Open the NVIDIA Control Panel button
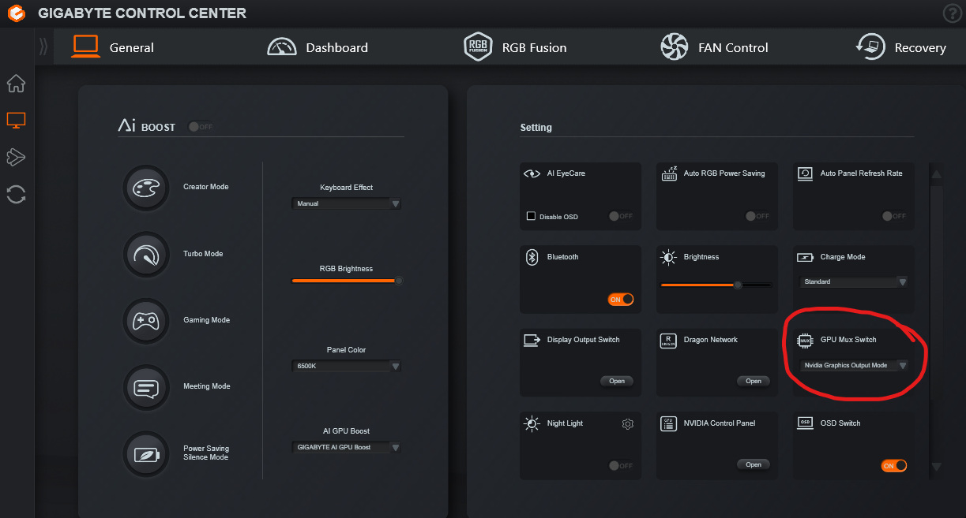Image resolution: width=966 pixels, height=518 pixels. pyautogui.click(x=754, y=464)
